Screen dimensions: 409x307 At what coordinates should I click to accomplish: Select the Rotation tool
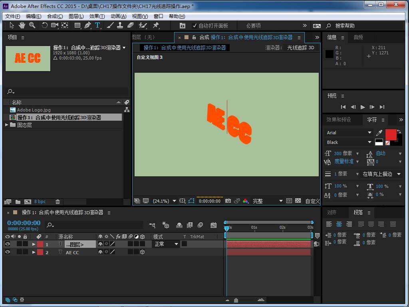(45, 25)
